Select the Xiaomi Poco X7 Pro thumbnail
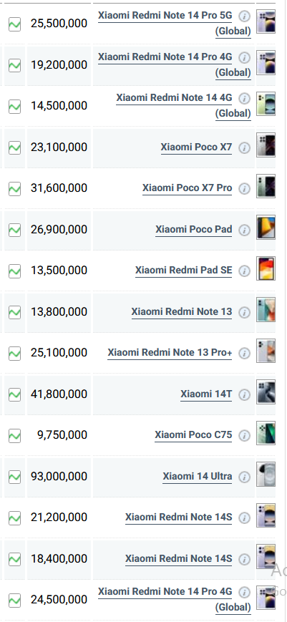 (266, 186)
